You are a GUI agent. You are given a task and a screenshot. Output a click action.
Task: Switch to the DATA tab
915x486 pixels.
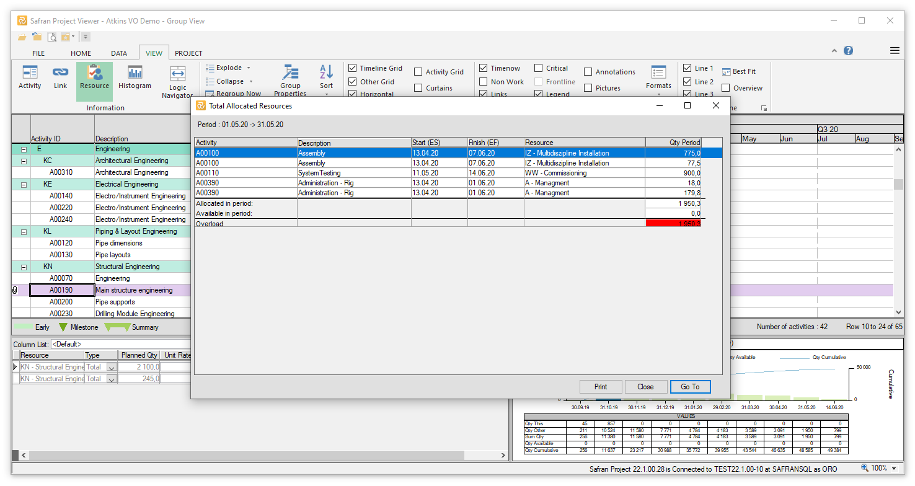pyautogui.click(x=119, y=53)
